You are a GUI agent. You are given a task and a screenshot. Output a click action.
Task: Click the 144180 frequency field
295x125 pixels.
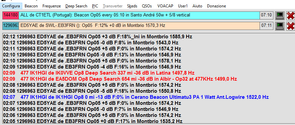click(11, 15)
